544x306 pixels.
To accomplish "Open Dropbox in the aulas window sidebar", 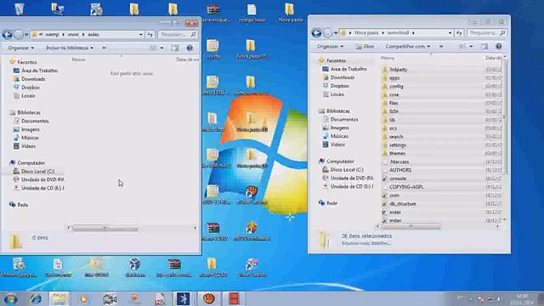I will [31, 88].
